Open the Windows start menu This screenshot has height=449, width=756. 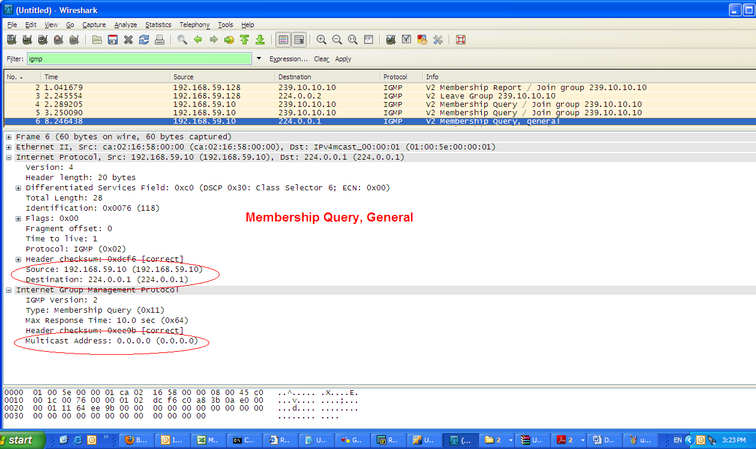pyautogui.click(x=23, y=440)
